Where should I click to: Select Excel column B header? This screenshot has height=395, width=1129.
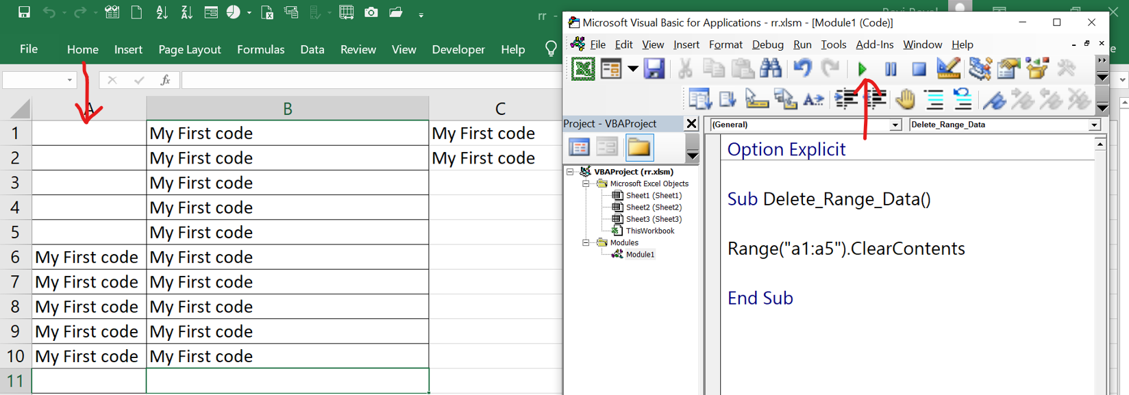coord(287,108)
